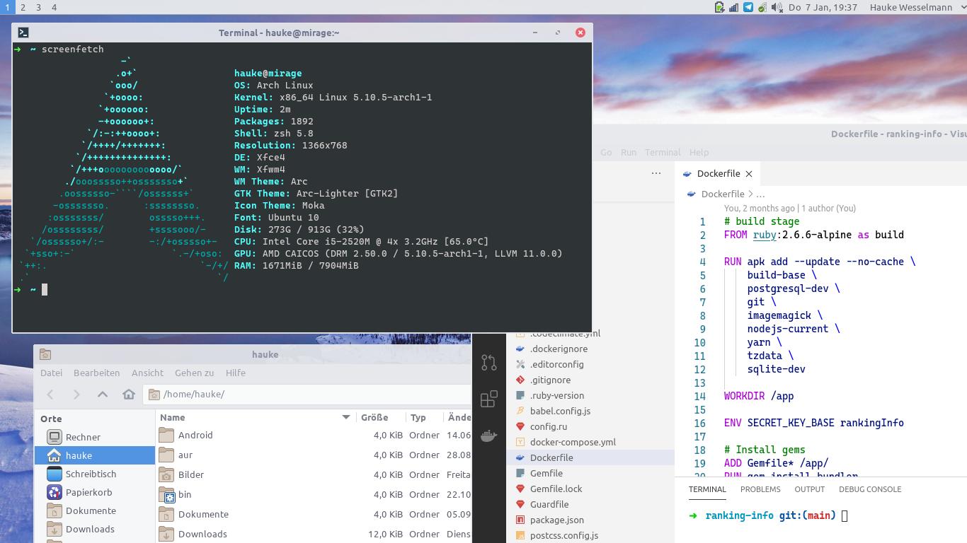The width and height of the screenshot is (967, 543).
Task: Click the muted volume icon in tray
Action: (x=777, y=7)
